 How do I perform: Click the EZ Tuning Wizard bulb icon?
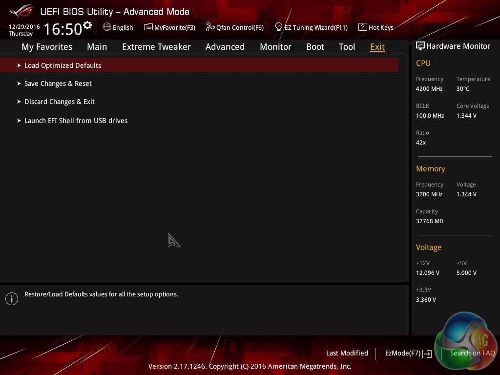pos(278,27)
